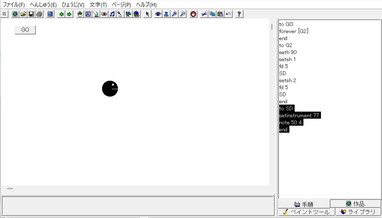Open the ヘルプ(H) menu
The width and height of the screenshot is (382, 218).
(146, 5)
